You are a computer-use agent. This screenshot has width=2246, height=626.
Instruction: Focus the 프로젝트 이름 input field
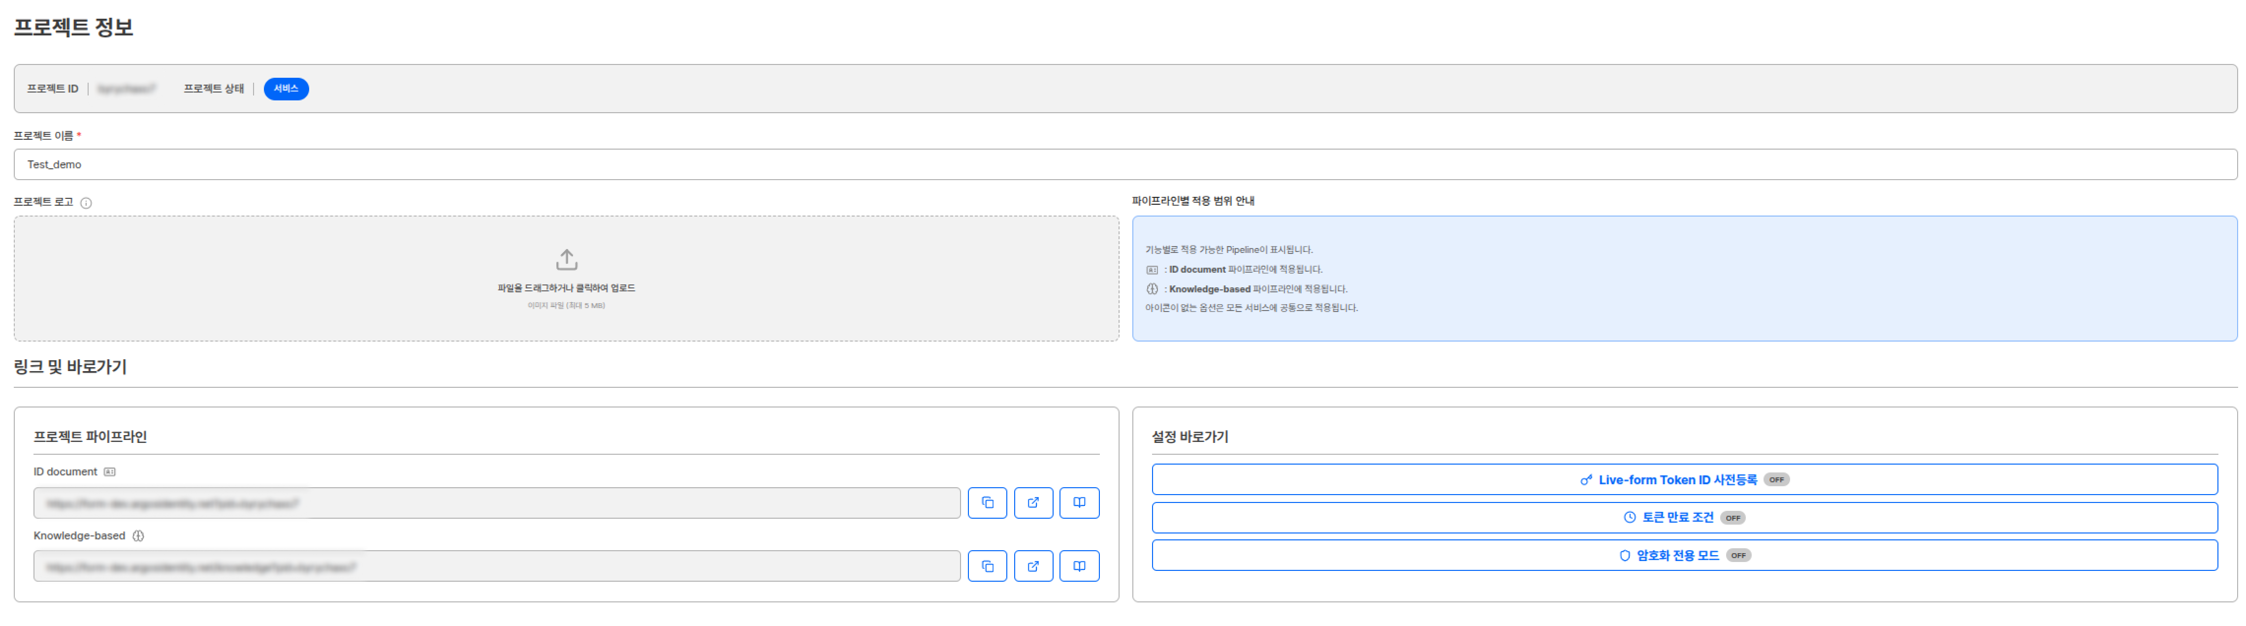coord(1125,165)
